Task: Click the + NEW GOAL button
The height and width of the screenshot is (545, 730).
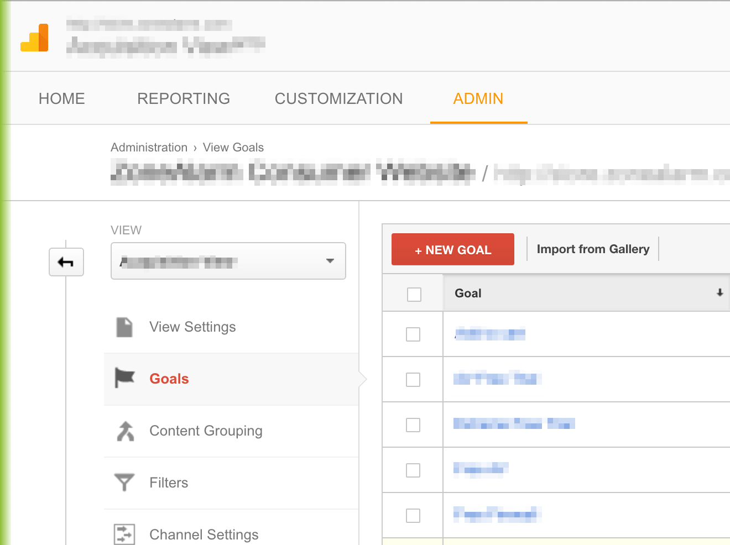Action: [452, 249]
